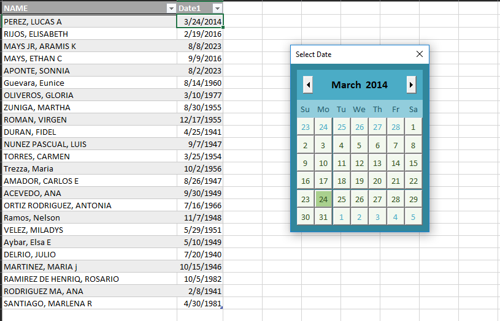Choose April 1 greyed day in calendar

pos(341,217)
